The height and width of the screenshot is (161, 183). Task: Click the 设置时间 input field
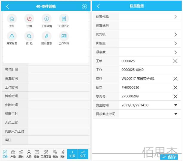(59, 79)
